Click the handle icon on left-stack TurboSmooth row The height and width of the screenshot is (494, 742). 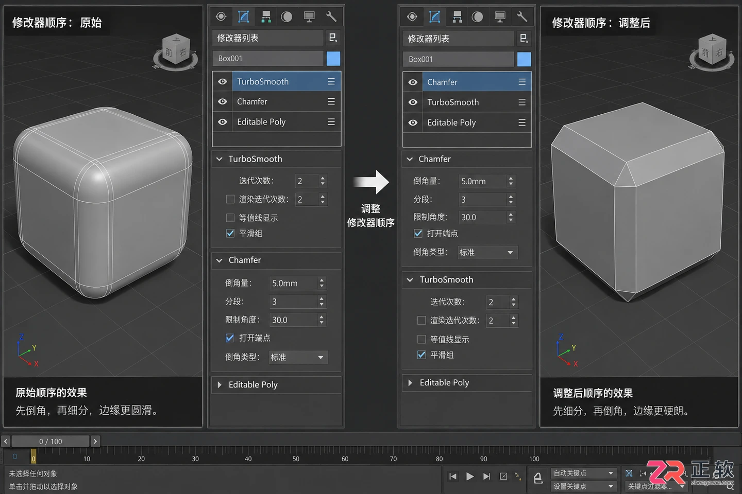pos(331,81)
